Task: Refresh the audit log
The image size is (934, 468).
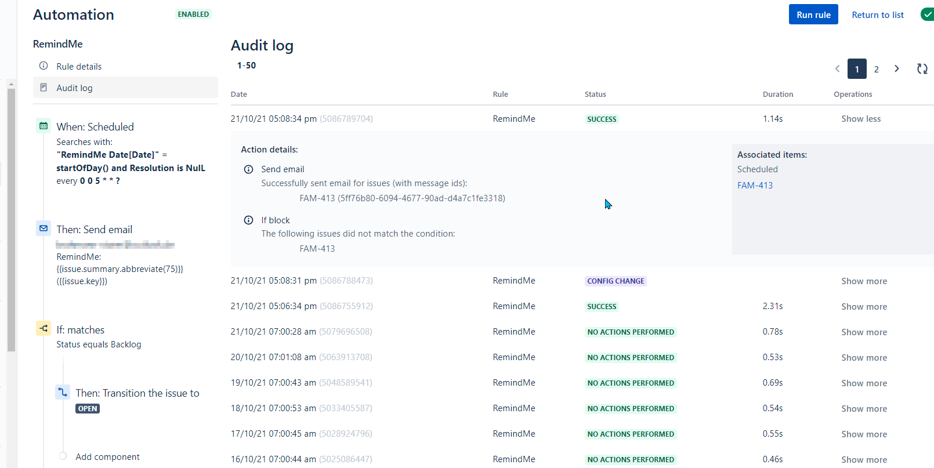Action: click(922, 69)
